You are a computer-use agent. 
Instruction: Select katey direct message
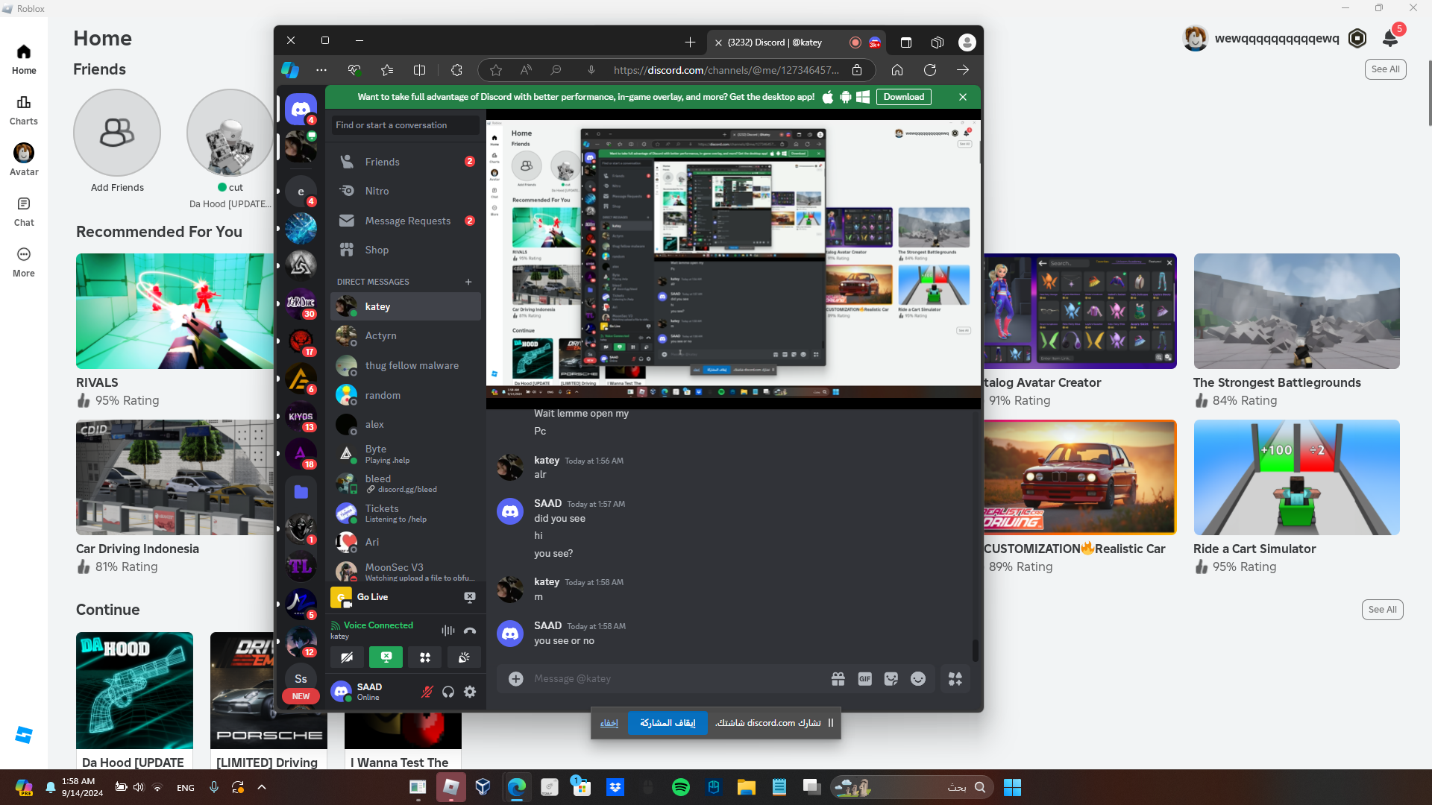point(405,306)
